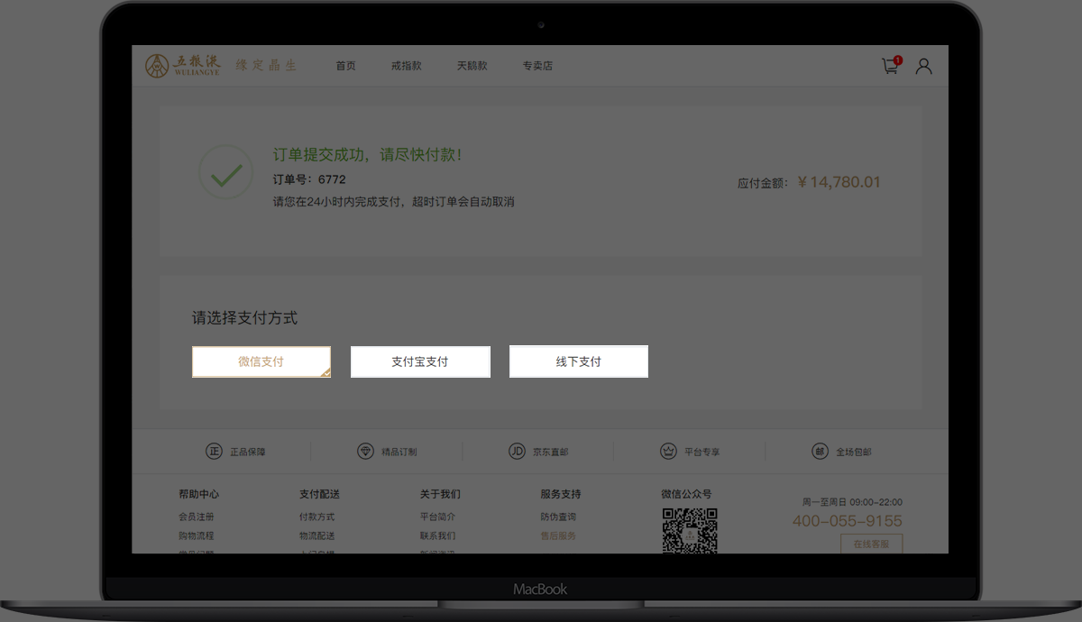
Task: Open 物流配送 footer link
Action: tap(316, 536)
